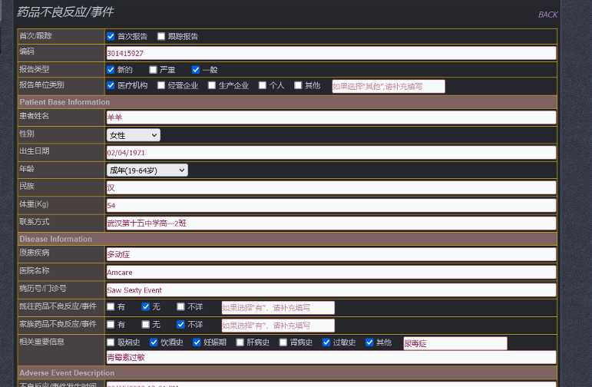Check the 个人 reporting unit checkbox

pyautogui.click(x=263, y=85)
